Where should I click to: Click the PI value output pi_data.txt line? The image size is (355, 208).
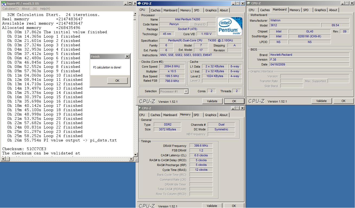(62, 140)
